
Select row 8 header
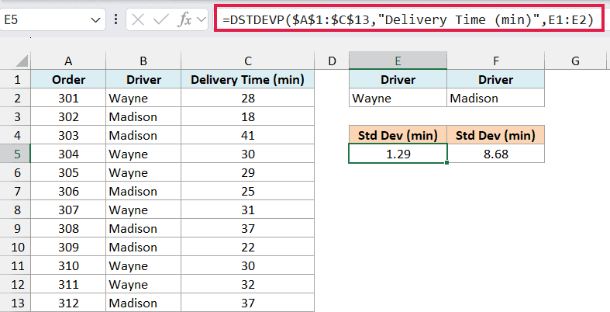17,210
